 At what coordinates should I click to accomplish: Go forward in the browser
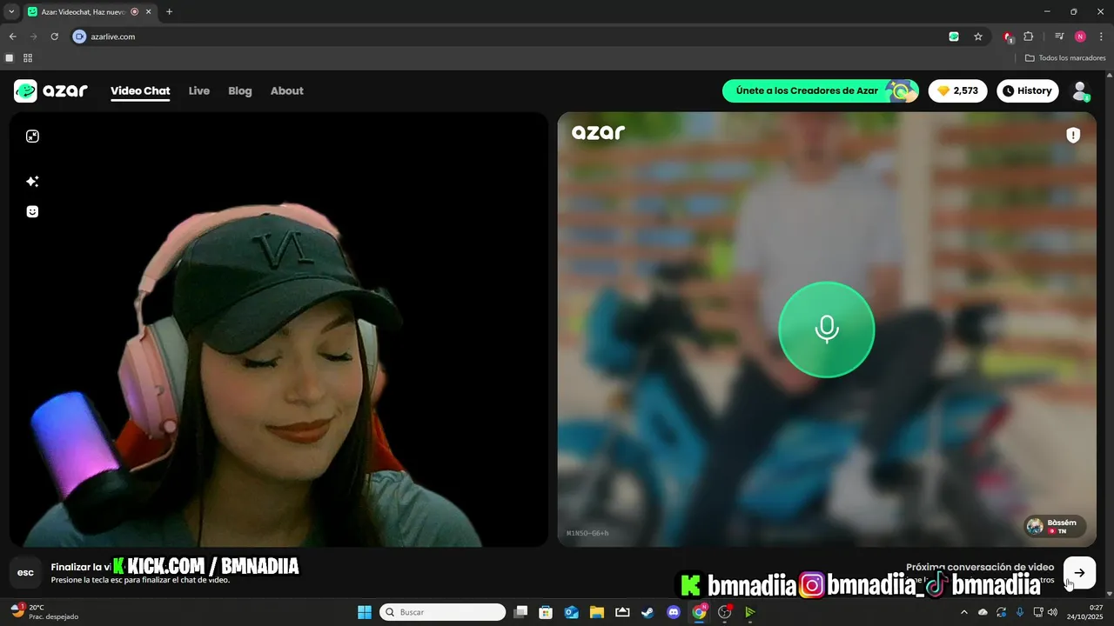coord(33,37)
